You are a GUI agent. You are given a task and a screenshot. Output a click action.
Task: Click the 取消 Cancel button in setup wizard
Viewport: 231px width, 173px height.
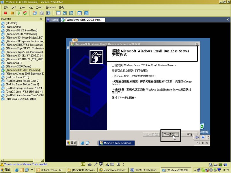(x=189, y=134)
